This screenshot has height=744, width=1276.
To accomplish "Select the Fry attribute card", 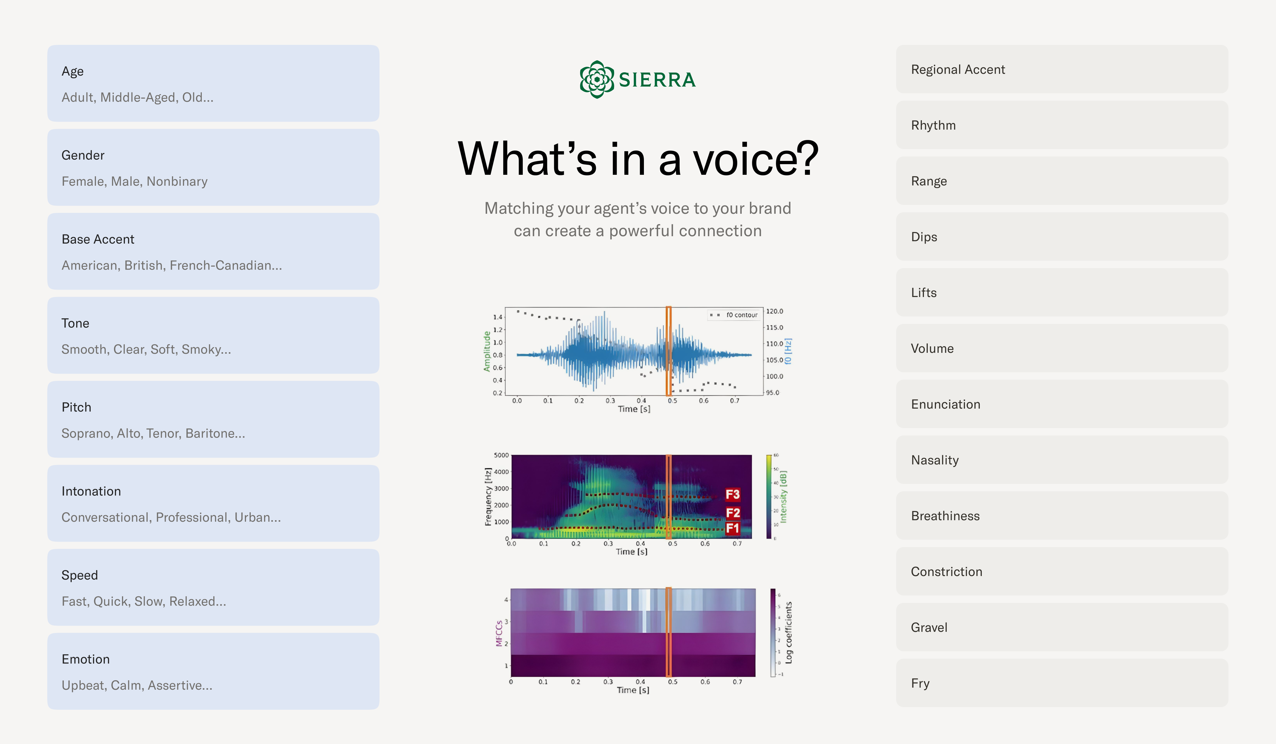I will [1061, 683].
